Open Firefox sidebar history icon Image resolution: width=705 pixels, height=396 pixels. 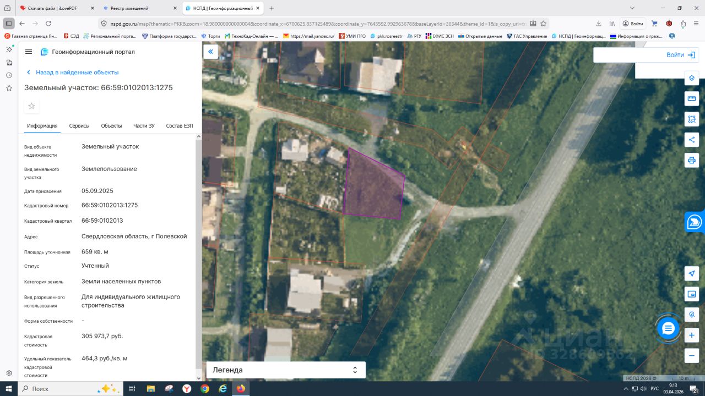click(9, 75)
